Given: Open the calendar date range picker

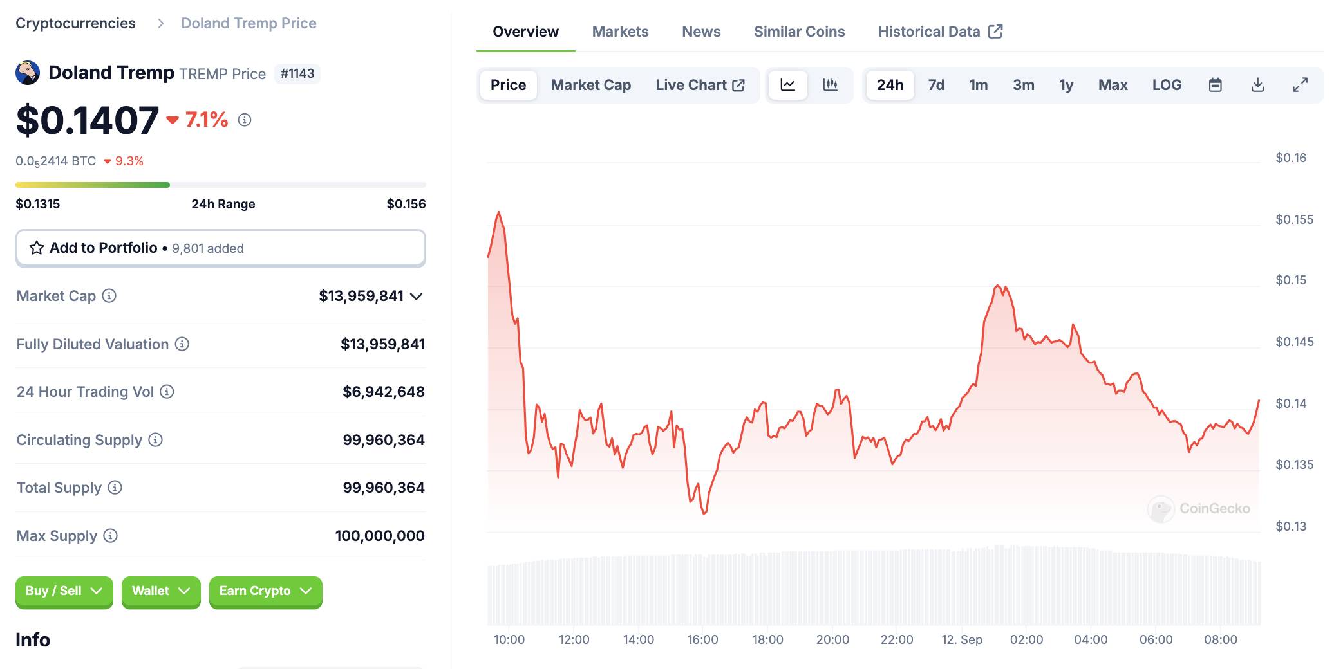Looking at the screenshot, I should pyautogui.click(x=1216, y=85).
